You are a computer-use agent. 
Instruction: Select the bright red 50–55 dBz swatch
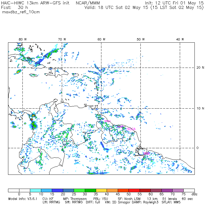coord(134,190)
